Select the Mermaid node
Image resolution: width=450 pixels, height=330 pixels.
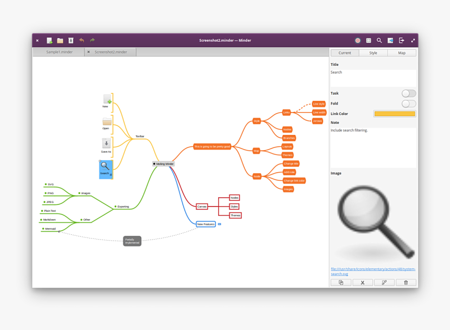pos(49,229)
